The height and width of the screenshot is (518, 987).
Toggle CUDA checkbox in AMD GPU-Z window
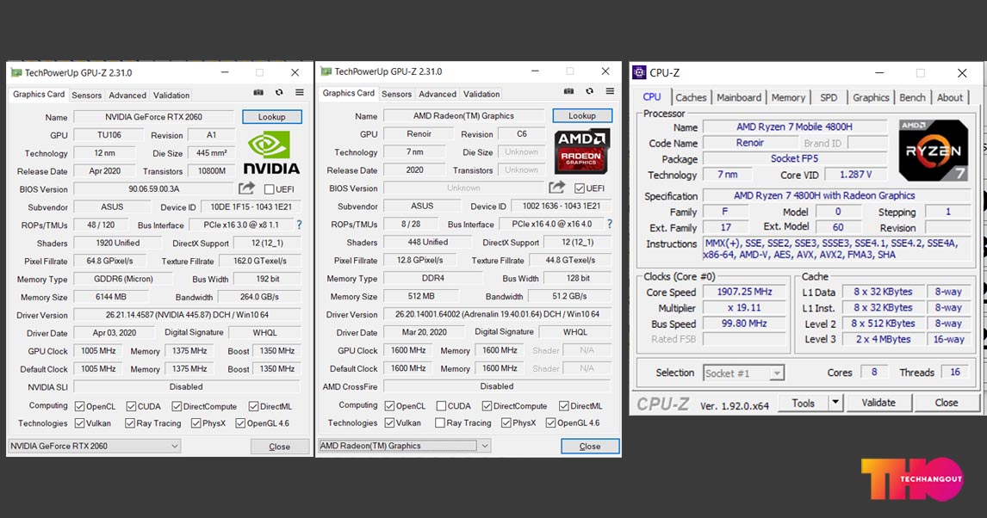pyautogui.click(x=441, y=406)
